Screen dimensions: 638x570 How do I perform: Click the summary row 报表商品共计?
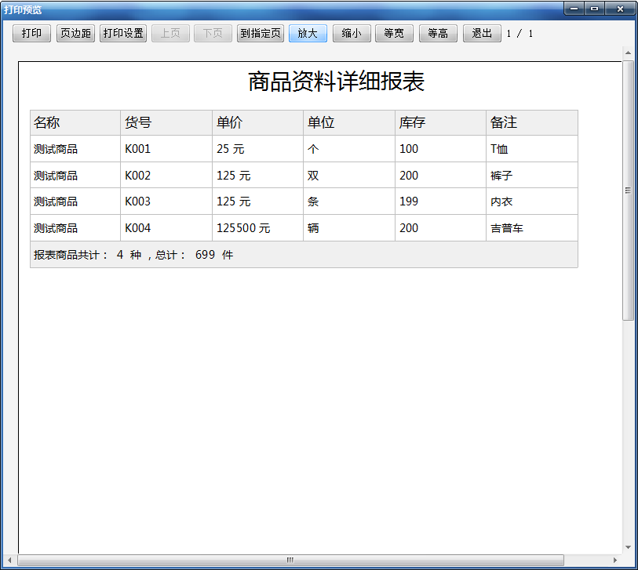pos(304,255)
